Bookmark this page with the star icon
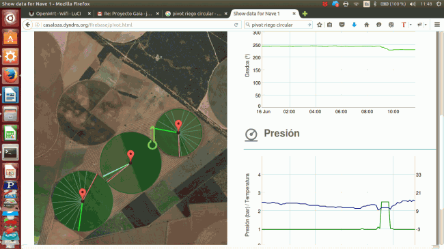Image resolution: width=444 pixels, height=249 pixels. point(320,25)
